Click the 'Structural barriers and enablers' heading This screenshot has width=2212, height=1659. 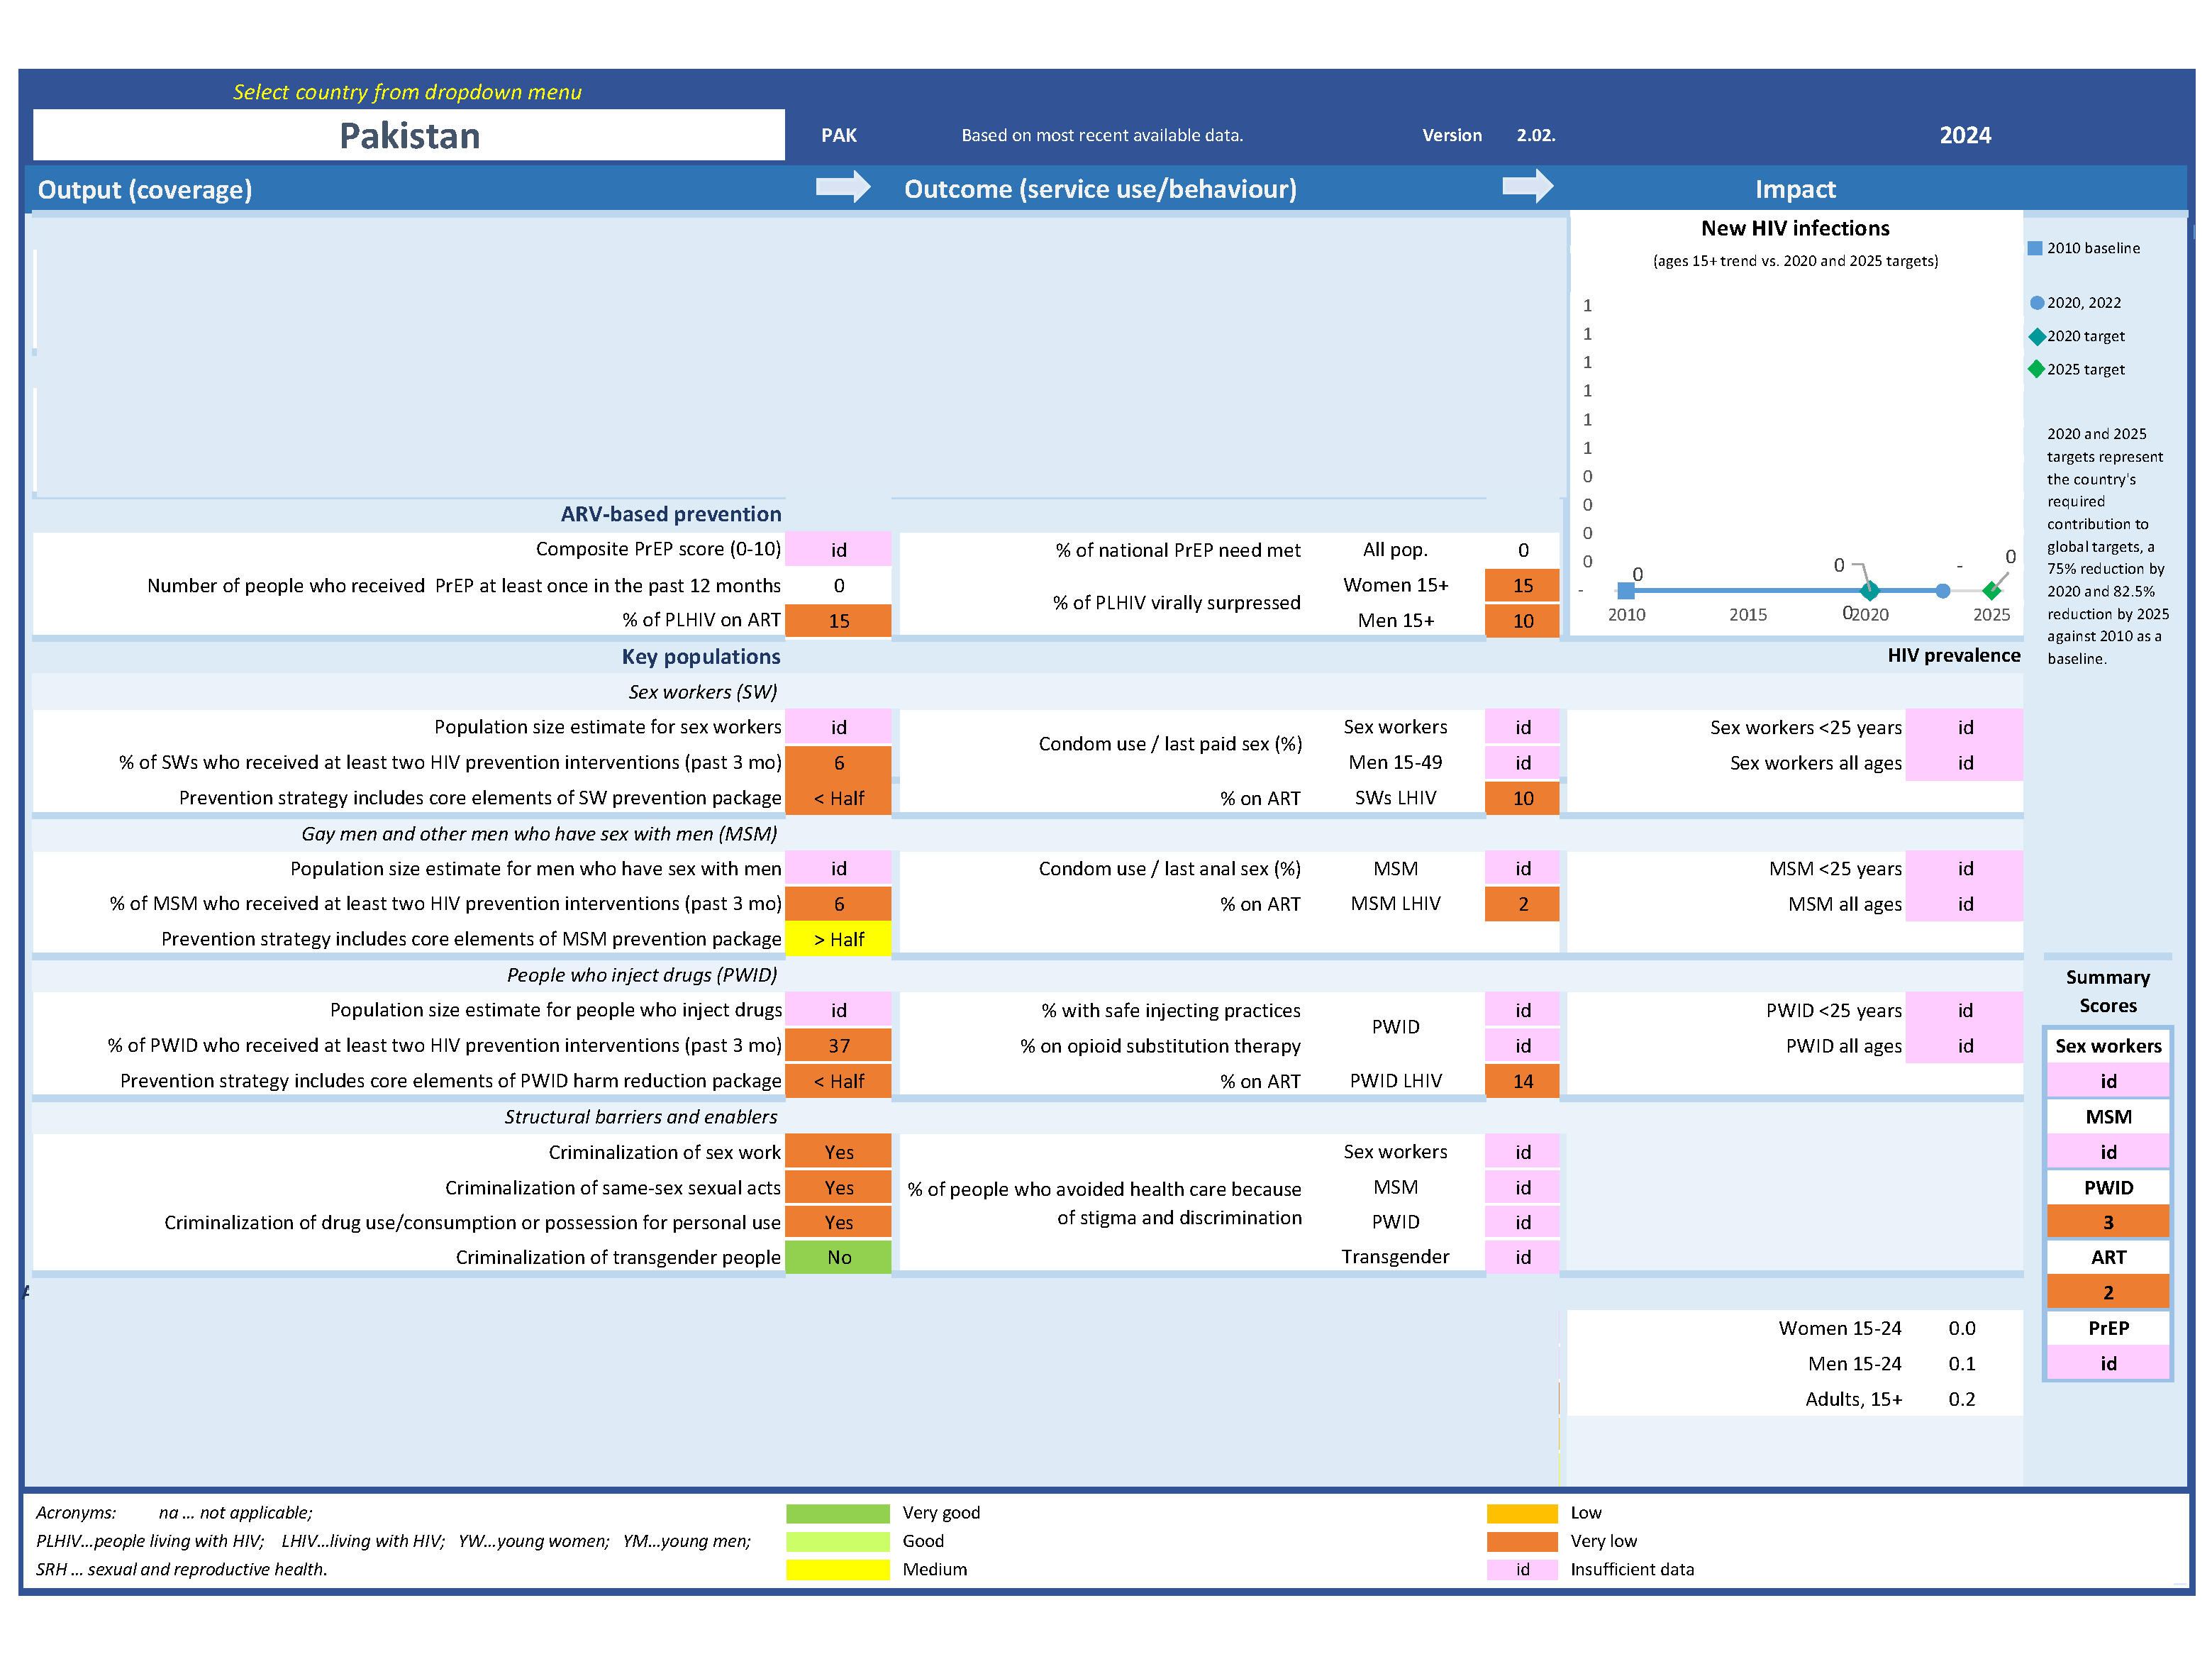coord(640,1116)
